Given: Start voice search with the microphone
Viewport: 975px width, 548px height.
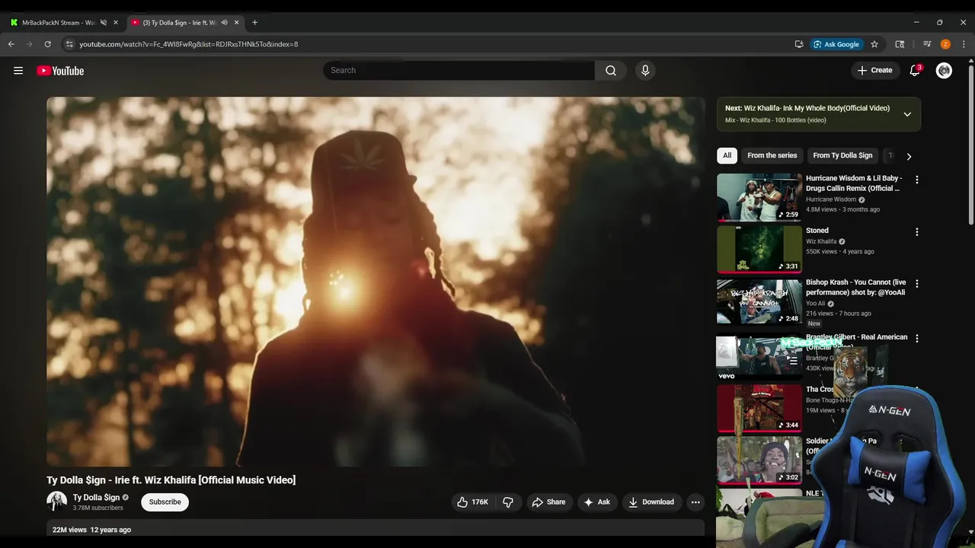Looking at the screenshot, I should tap(645, 71).
